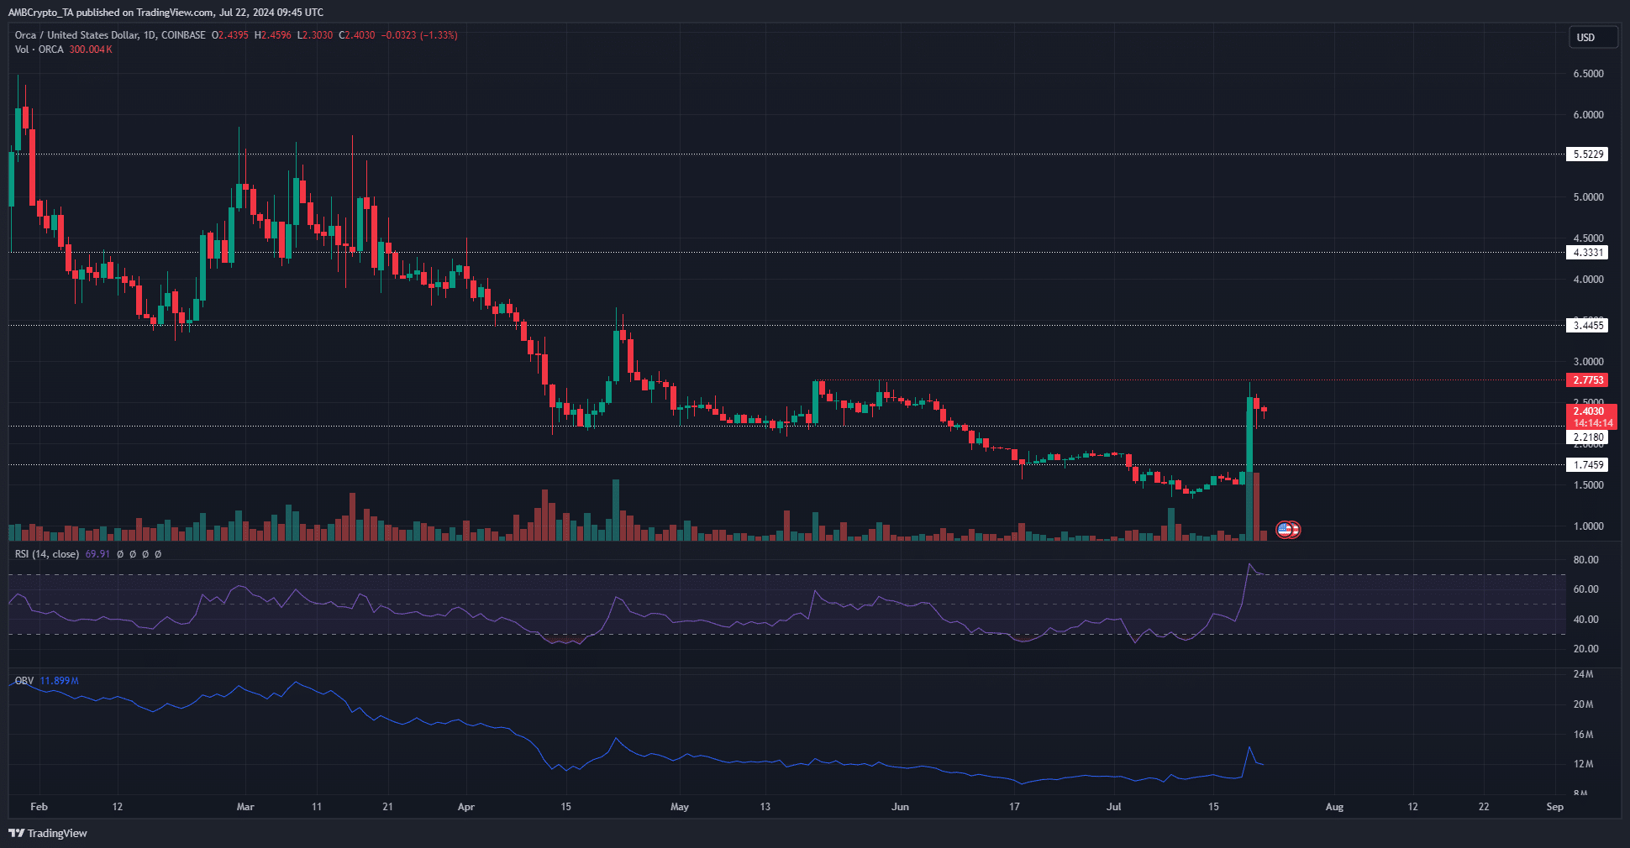This screenshot has width=1630, height=848.
Task: Click the Aug label on time axis
Action: (x=1334, y=807)
